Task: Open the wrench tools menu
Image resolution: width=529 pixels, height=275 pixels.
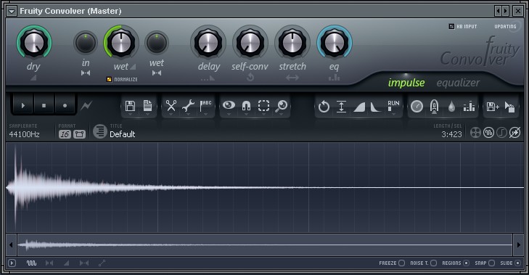Action: [x=188, y=106]
